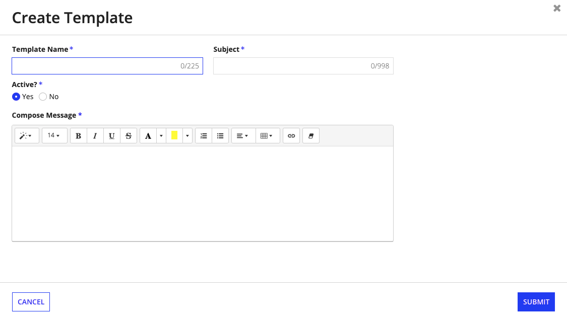567x321 pixels.
Task: Submit the new template
Action: pos(536,302)
